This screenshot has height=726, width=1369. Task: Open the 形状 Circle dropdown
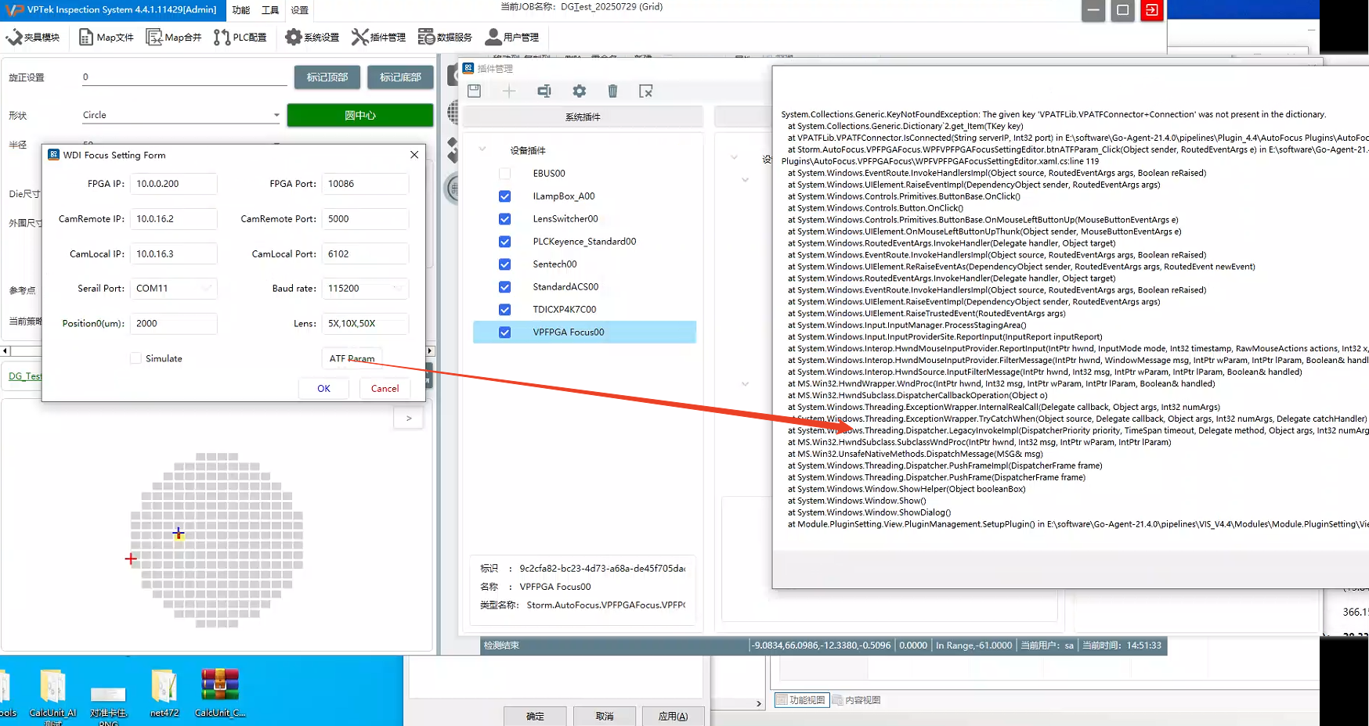(276, 115)
